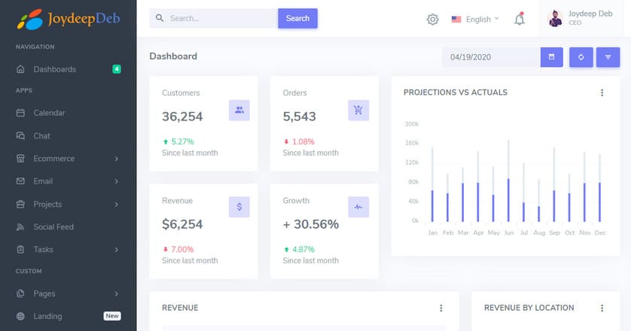Click the June bar in chart
Viewport: 631px width, 331px height.
tap(508, 199)
